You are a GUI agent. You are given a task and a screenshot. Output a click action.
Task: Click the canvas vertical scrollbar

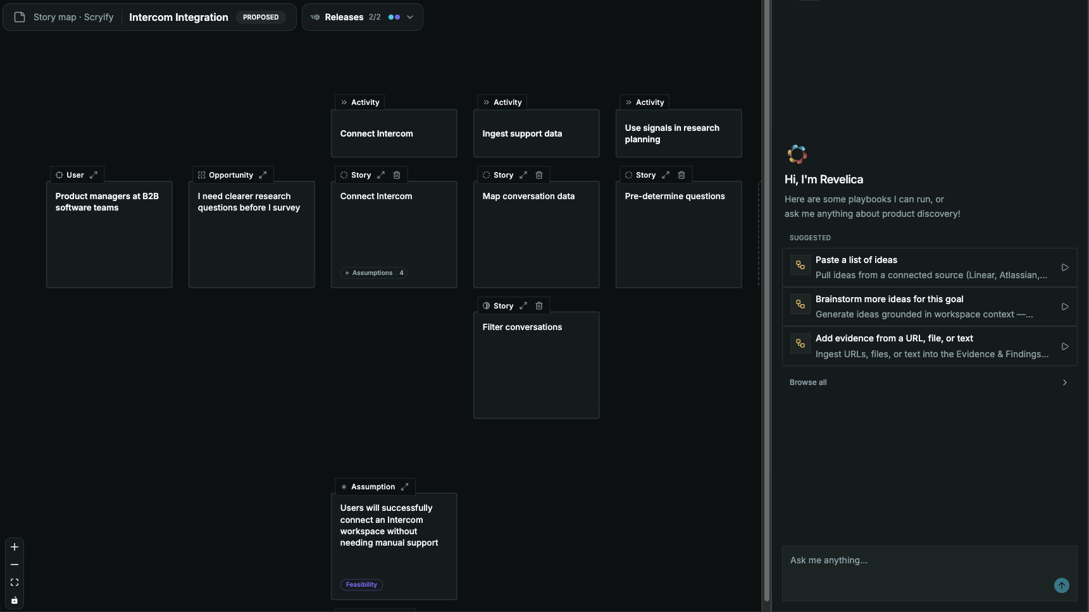[x=767, y=300]
